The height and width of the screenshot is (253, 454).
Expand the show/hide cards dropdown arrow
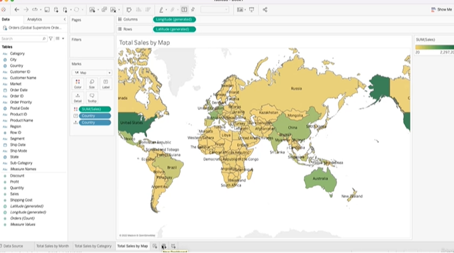pos(245,10)
